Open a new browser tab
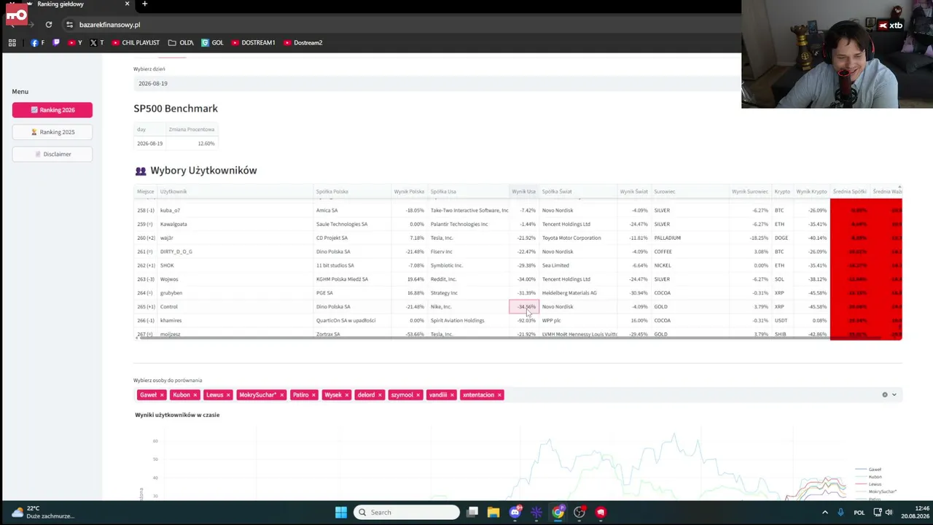 (144, 4)
